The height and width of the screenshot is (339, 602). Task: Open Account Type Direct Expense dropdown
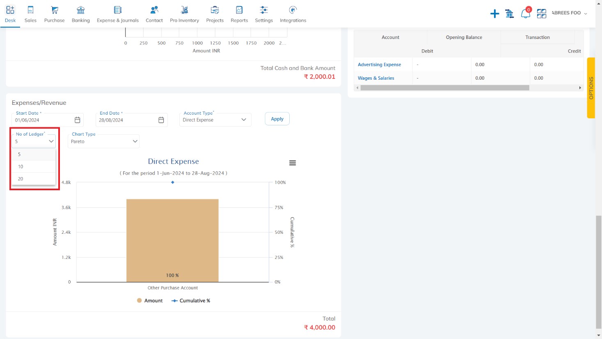(x=215, y=120)
